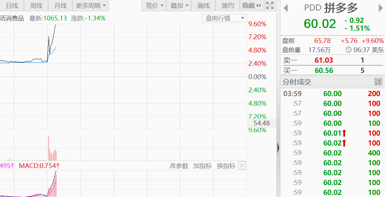Open the 竞价 dropdown menu
The width and height of the screenshot is (385, 197).
tap(154, 5)
